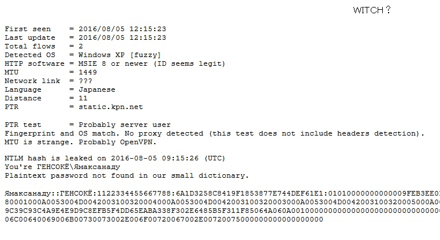Click the static.kpn.net PTR hostname
The width and height of the screenshot is (440, 240).
[x=110, y=107]
